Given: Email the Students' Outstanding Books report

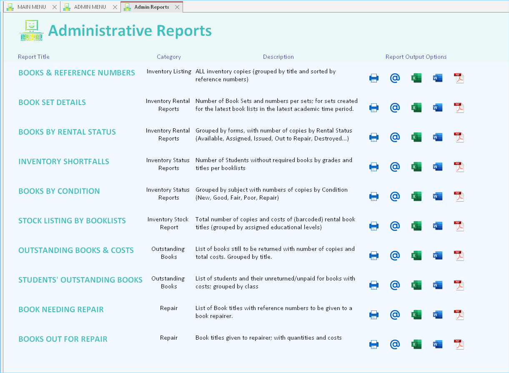Looking at the screenshot, I should point(395,285).
